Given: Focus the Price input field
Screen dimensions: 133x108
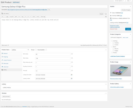Looking at the screenshot, I should click(53, 71).
